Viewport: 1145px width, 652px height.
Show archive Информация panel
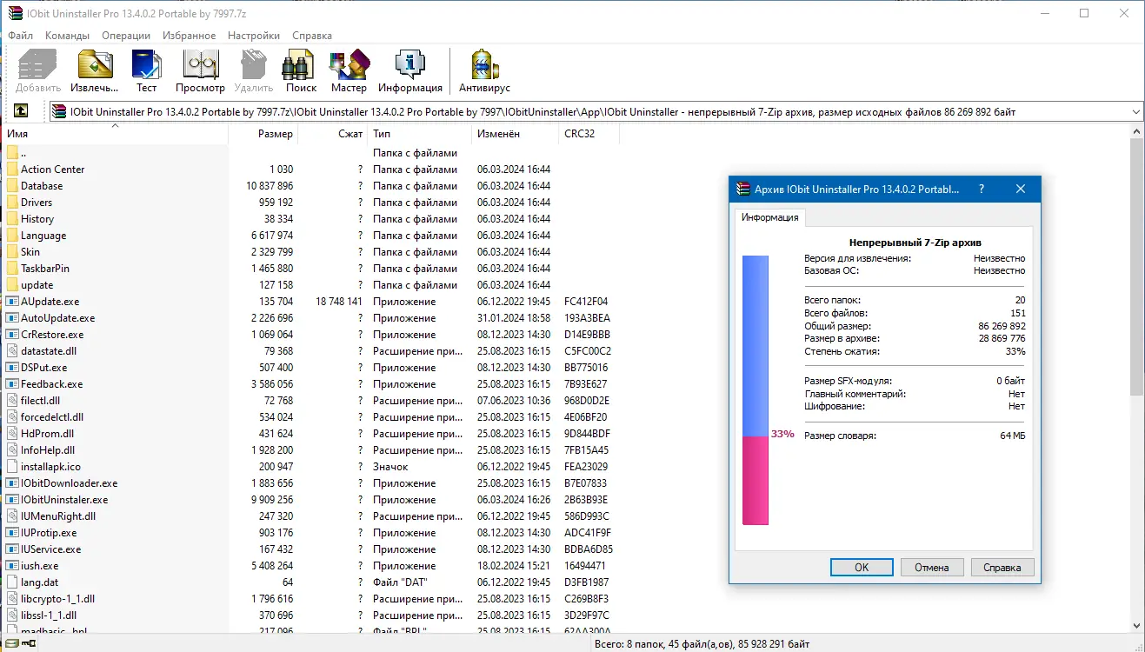click(x=408, y=70)
